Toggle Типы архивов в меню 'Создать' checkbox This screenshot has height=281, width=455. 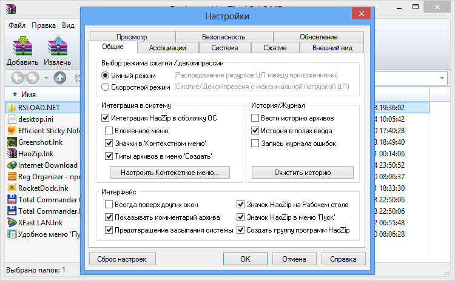109,156
